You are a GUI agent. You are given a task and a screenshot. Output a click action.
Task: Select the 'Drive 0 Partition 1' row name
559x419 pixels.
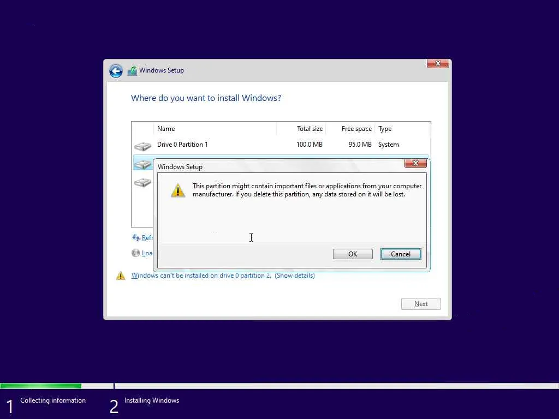click(x=182, y=144)
